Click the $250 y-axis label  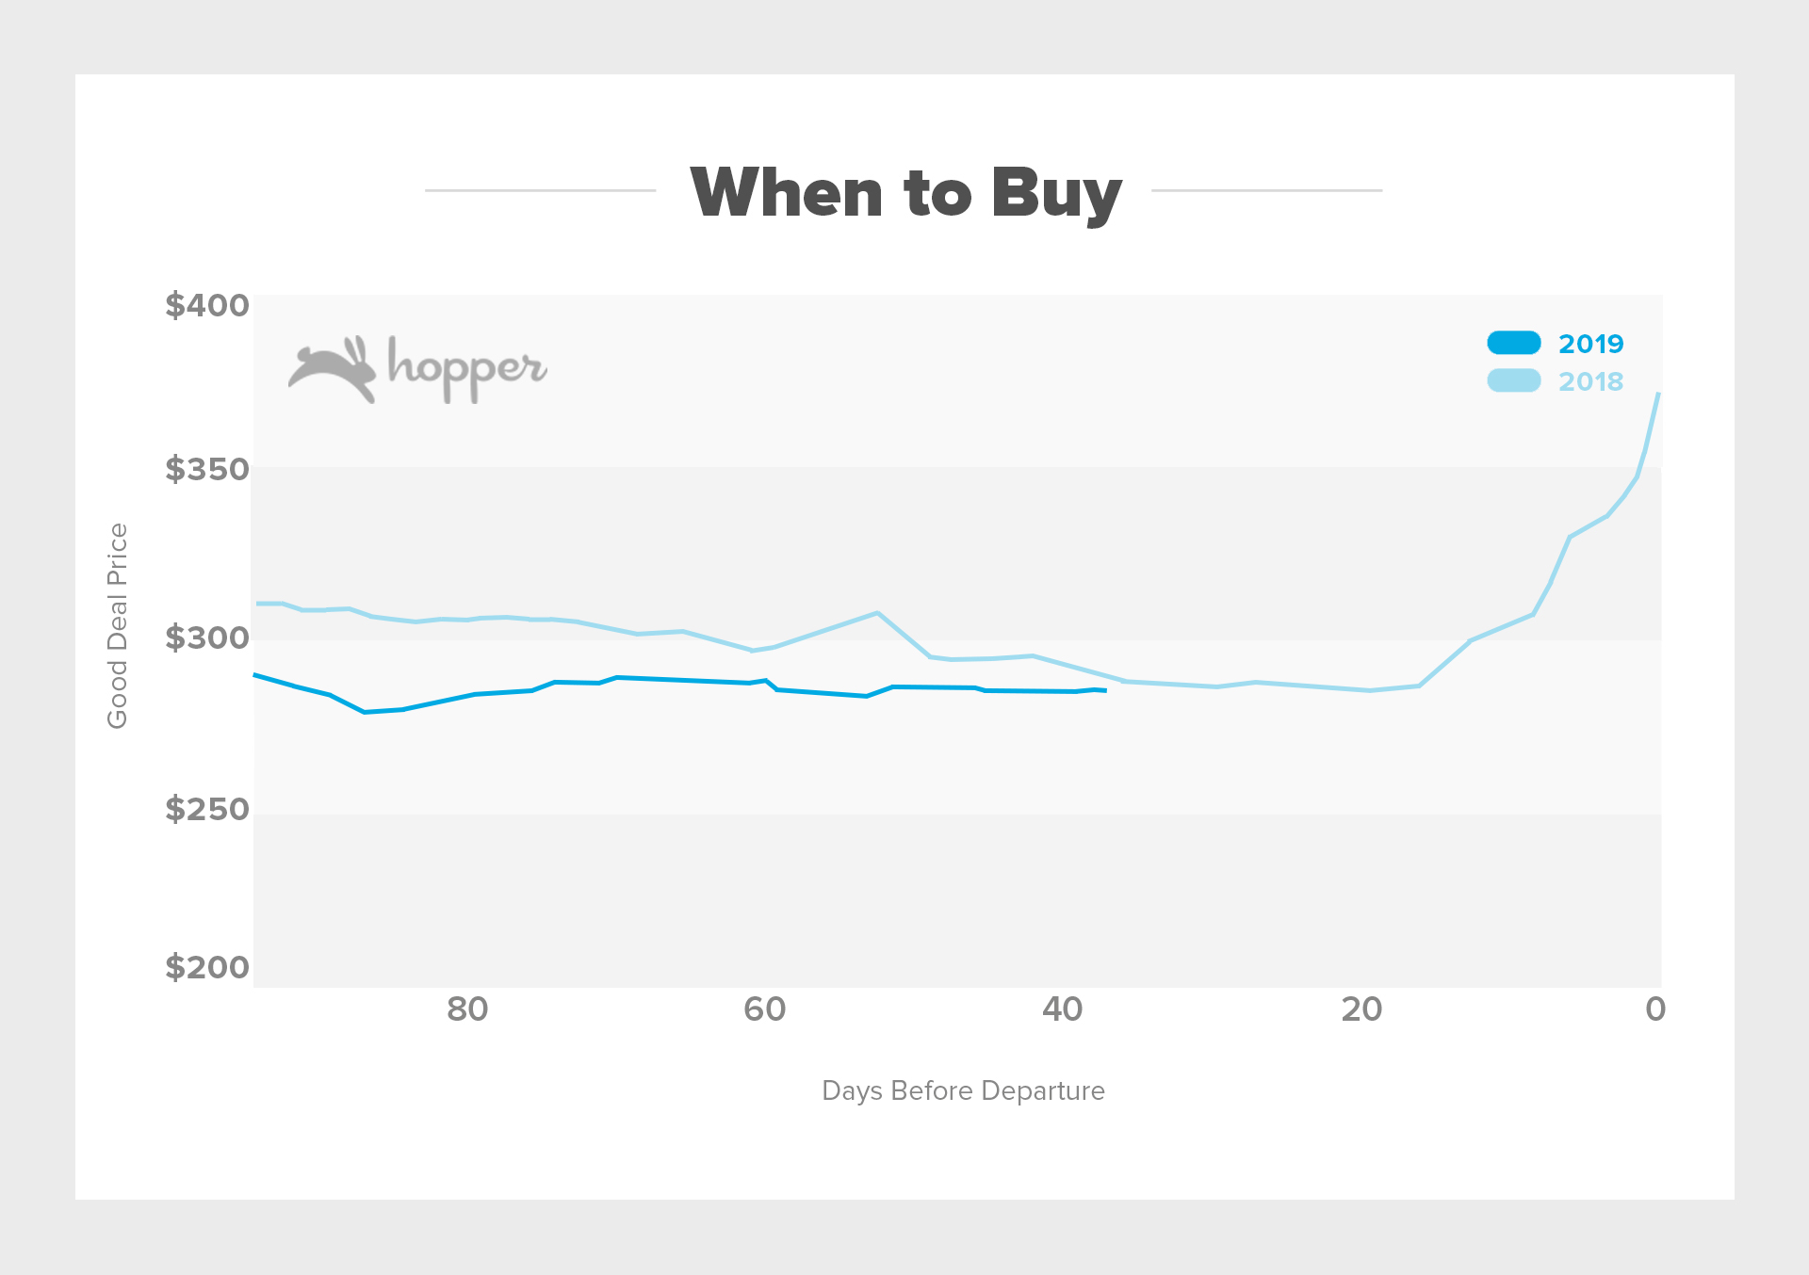tap(207, 809)
